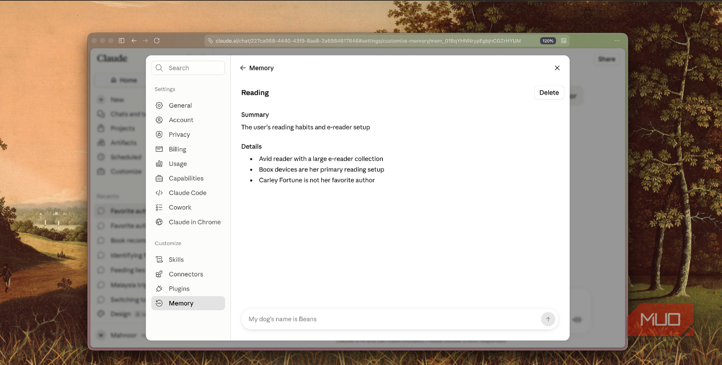Toggle the browser sidebar panel
The width and height of the screenshot is (722, 365).
(122, 41)
